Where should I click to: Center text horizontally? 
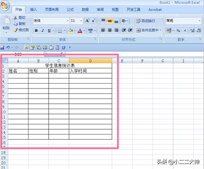click(110, 30)
